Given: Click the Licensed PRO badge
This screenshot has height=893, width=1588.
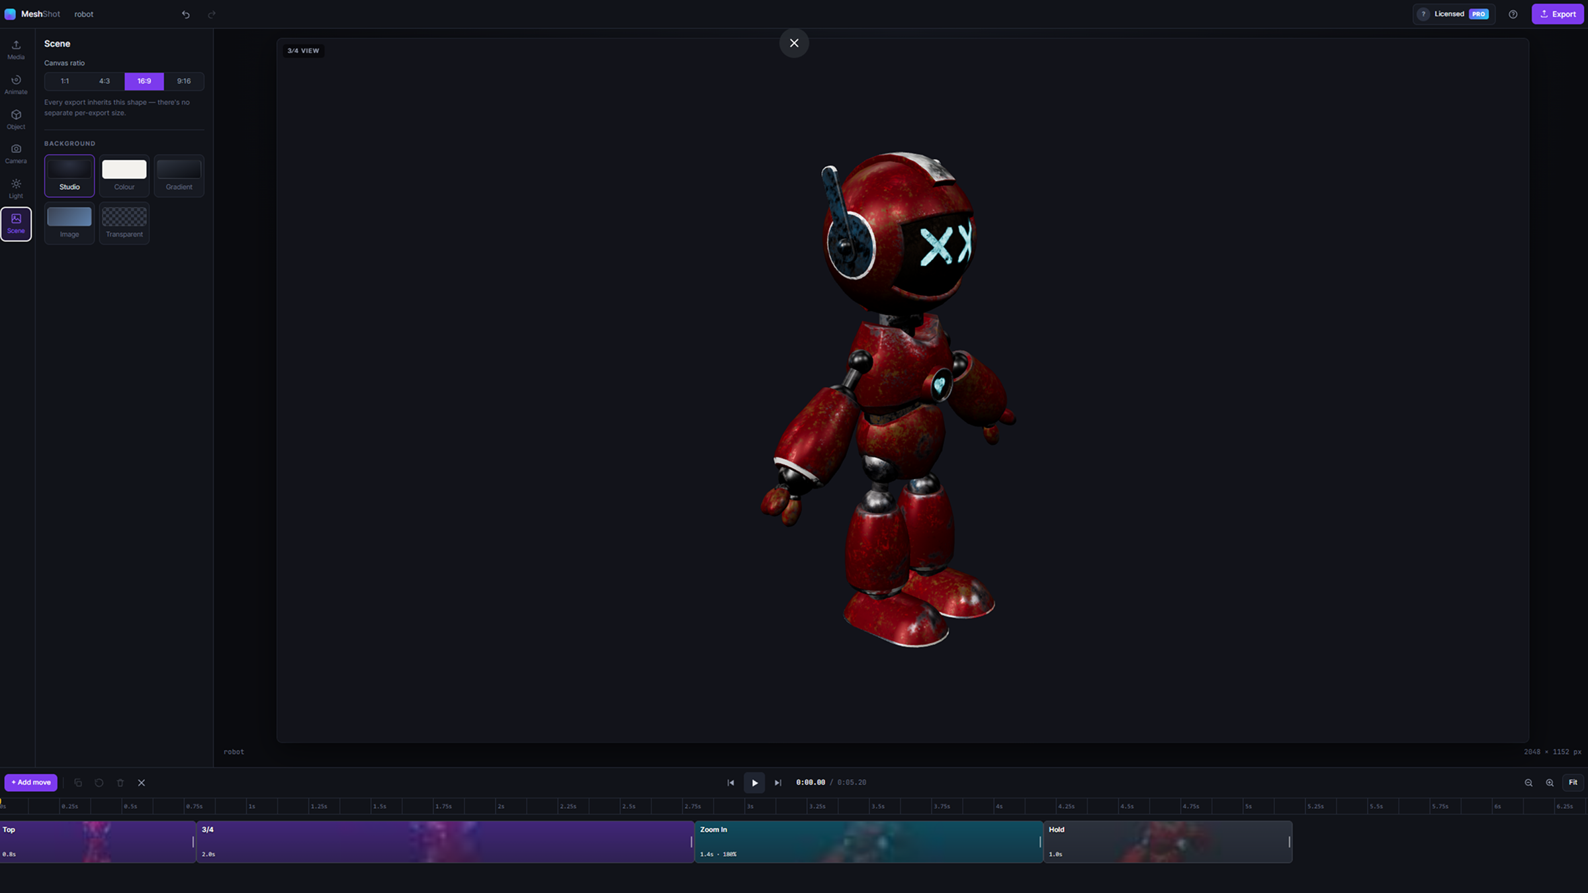Looking at the screenshot, I should point(1454,14).
